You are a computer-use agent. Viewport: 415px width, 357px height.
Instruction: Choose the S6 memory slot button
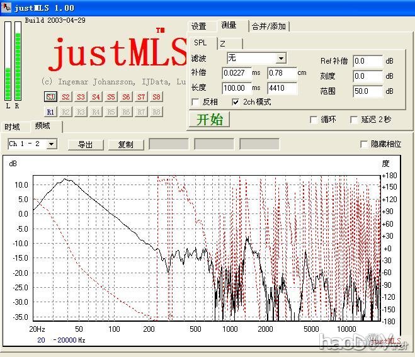[126, 97]
